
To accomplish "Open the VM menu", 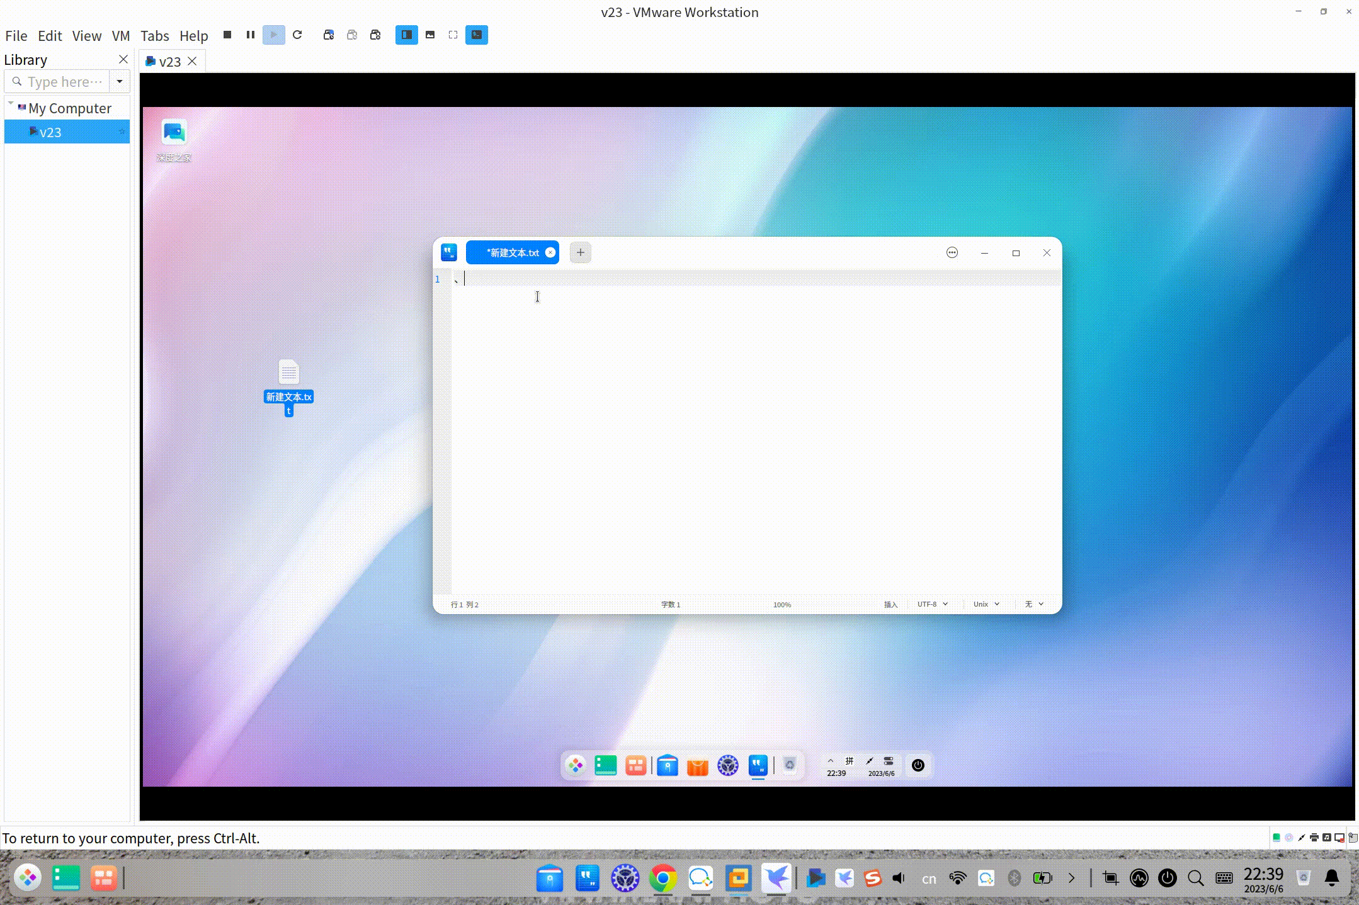I will [120, 36].
